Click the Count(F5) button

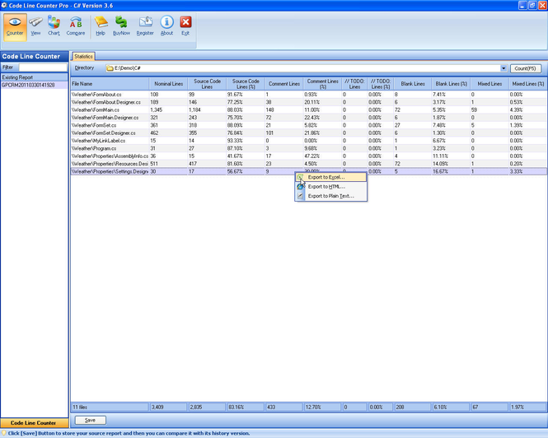(525, 68)
